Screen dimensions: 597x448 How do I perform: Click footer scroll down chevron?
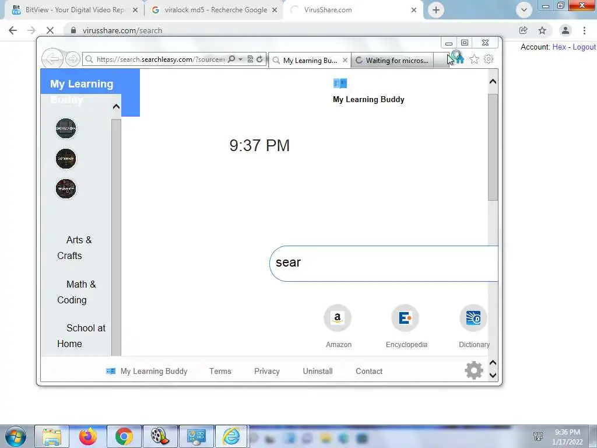[493, 376]
